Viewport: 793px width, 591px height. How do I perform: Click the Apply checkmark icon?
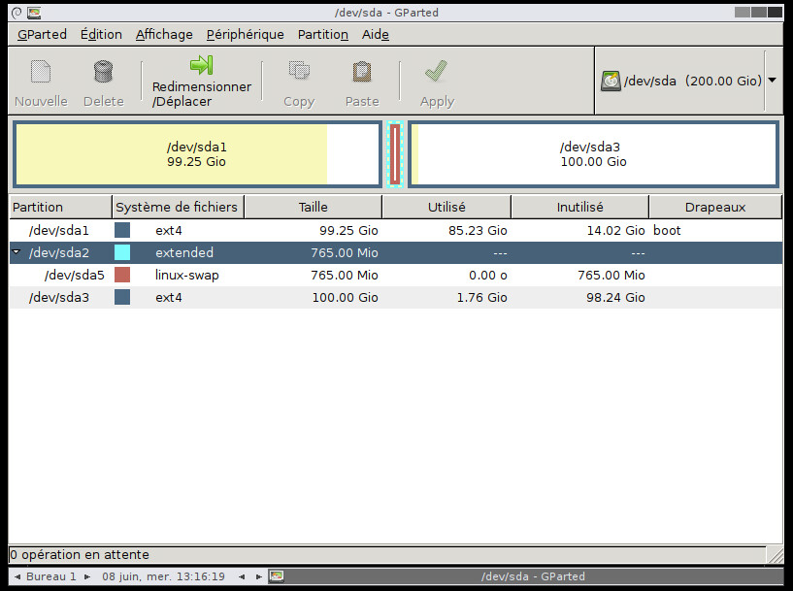(x=437, y=72)
